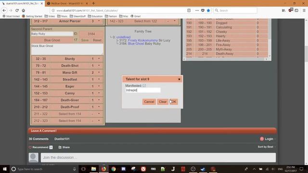Open a new browser tab with plus
The height and width of the screenshot is (173, 308).
pyautogui.click(x=93, y=3)
